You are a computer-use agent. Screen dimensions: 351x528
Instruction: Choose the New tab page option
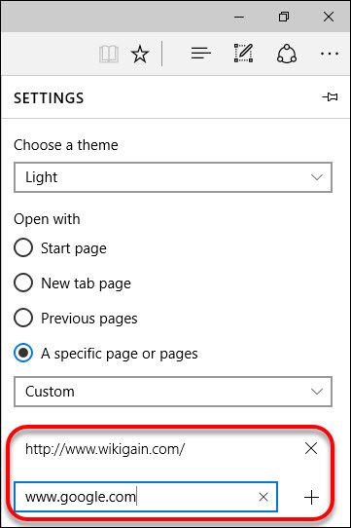72,283
